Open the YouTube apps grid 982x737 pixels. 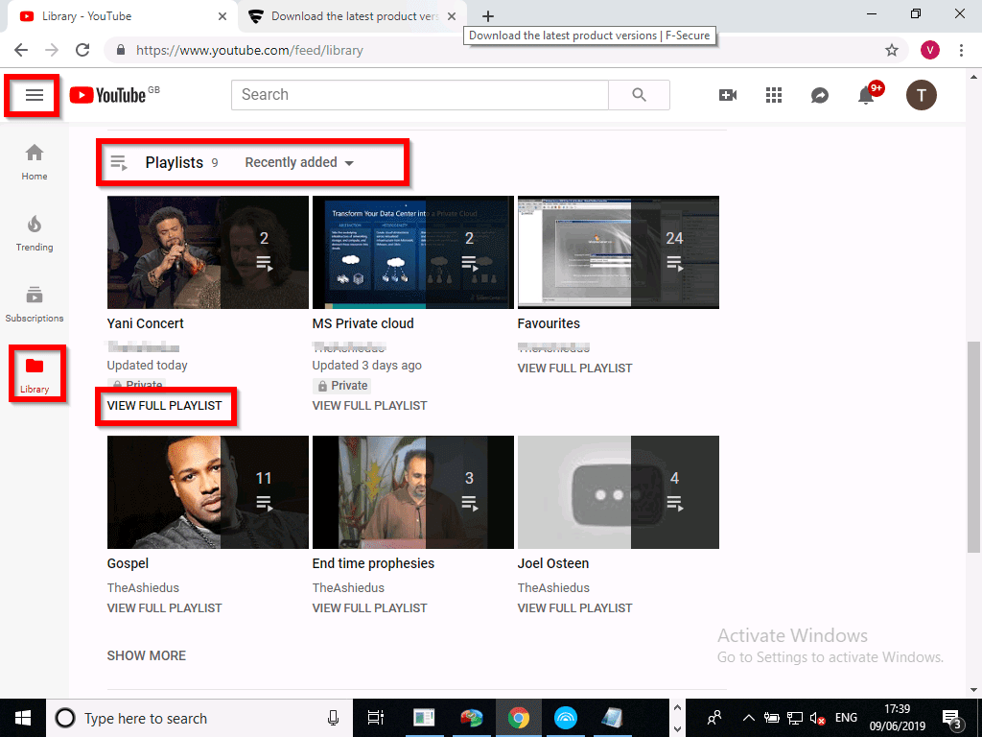(774, 95)
